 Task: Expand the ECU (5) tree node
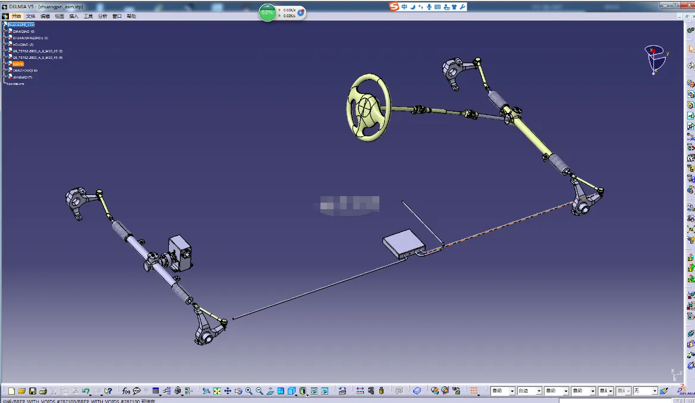tap(5, 64)
